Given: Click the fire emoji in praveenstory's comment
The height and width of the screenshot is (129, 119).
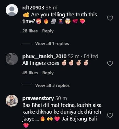Looking at the screenshot, I should 42,119.
